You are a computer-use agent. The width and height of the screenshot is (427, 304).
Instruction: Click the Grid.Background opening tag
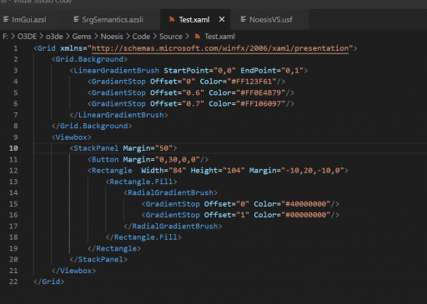point(89,59)
